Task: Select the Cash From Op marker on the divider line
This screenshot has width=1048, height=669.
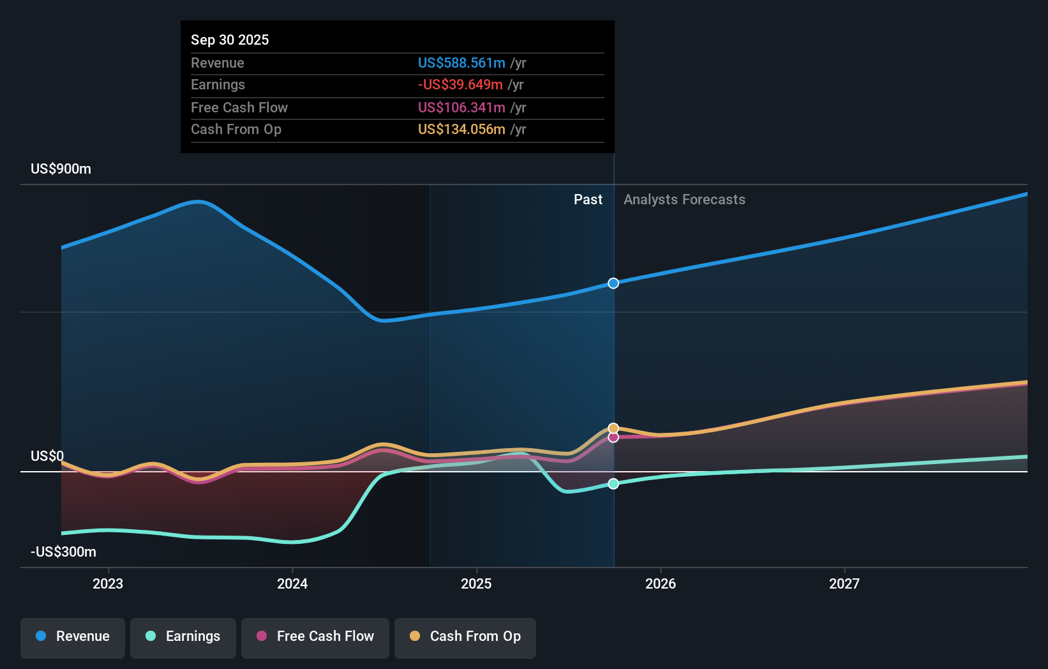Action: [613, 428]
